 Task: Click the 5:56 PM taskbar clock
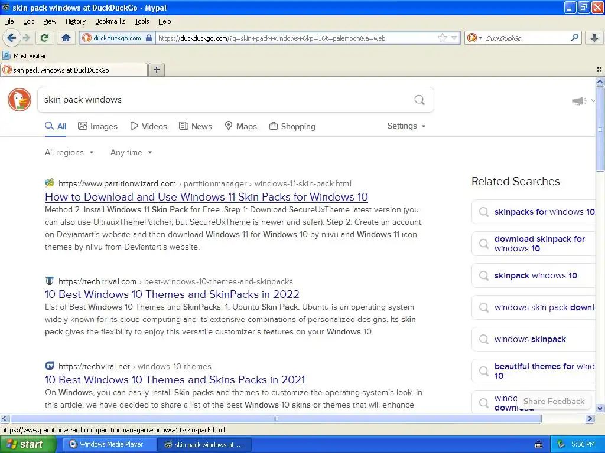coord(583,444)
